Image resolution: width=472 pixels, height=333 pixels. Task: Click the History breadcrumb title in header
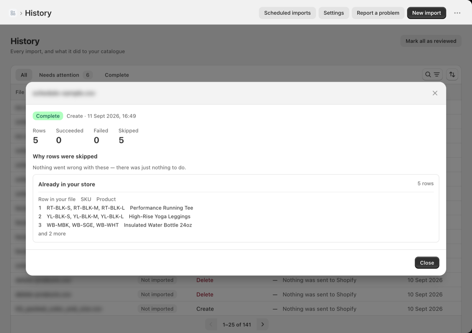38,13
